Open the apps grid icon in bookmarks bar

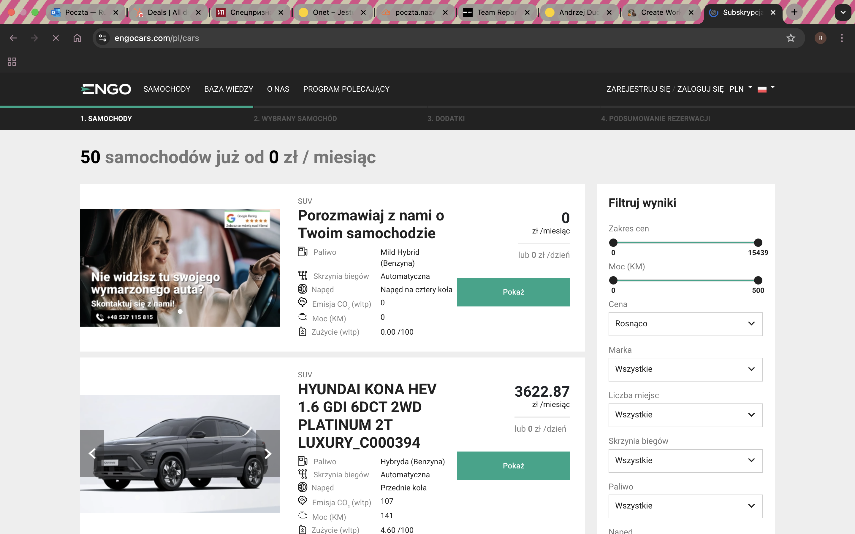(x=12, y=62)
